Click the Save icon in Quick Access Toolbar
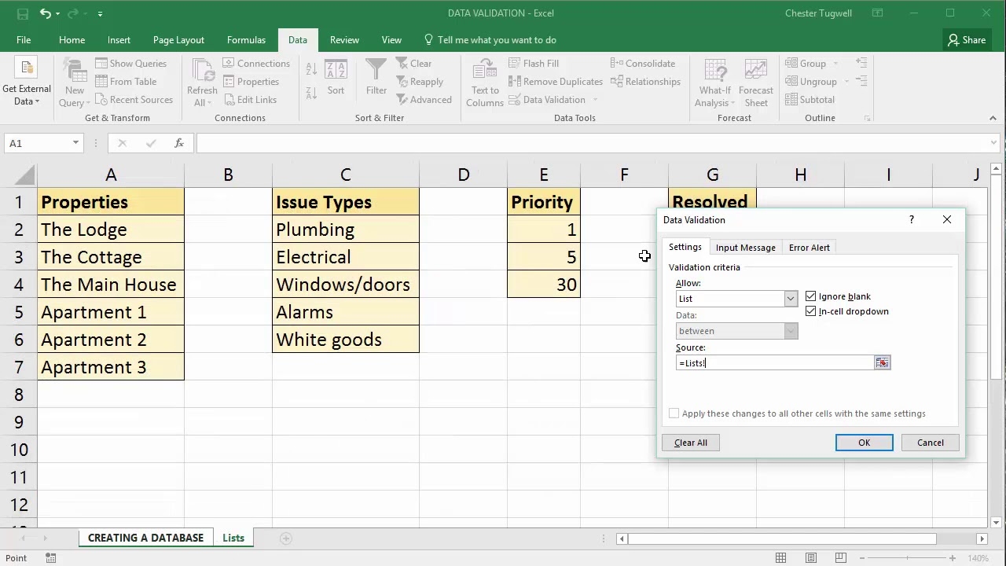Image resolution: width=1006 pixels, height=566 pixels. point(23,13)
